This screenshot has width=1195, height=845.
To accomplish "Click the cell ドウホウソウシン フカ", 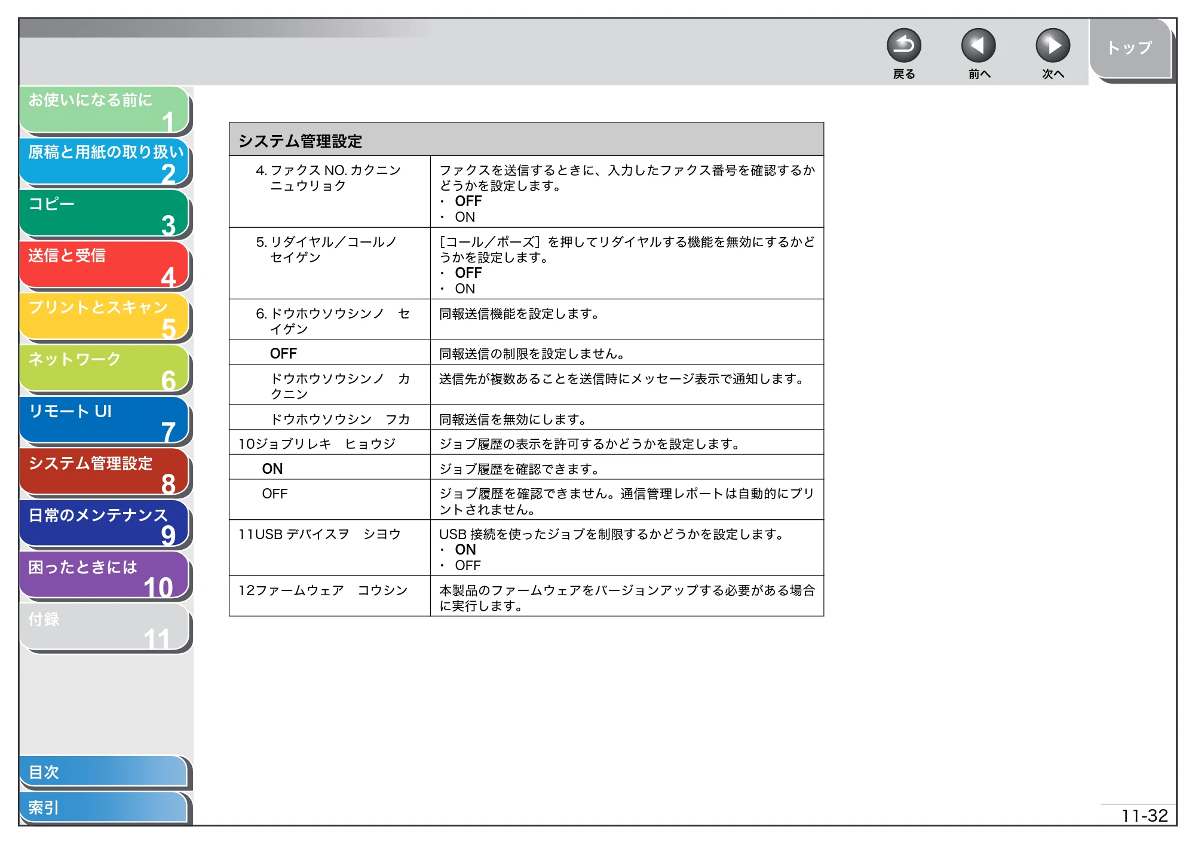I will (x=330, y=418).
